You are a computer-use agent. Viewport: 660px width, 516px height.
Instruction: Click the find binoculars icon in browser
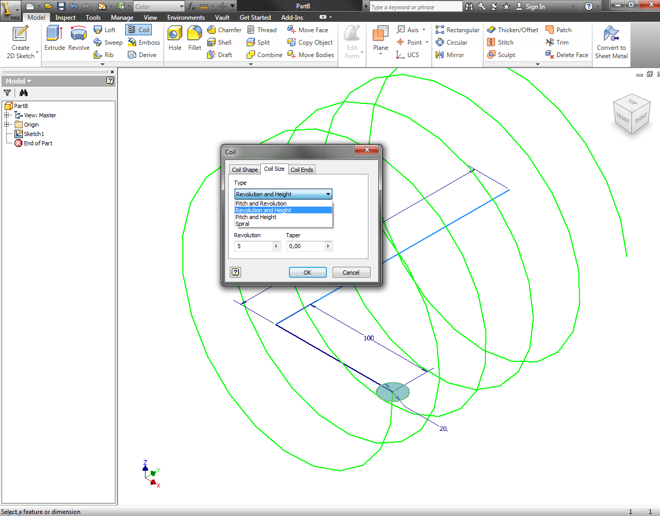[x=23, y=93]
